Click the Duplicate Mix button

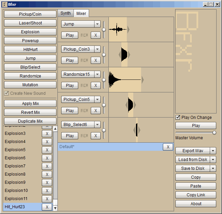tap(30, 121)
